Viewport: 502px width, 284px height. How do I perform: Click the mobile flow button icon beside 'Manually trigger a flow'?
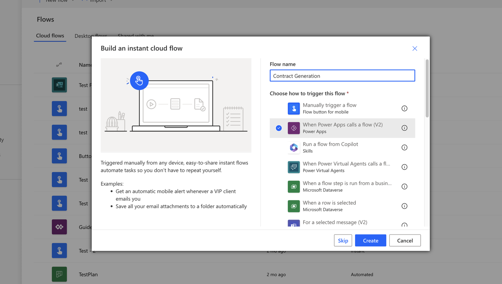point(294,108)
